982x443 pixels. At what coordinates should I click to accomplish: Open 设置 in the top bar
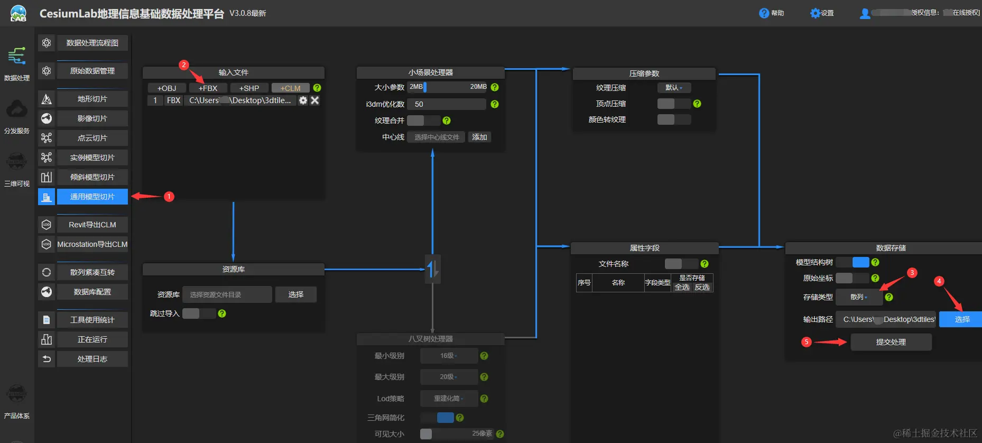pyautogui.click(x=822, y=13)
